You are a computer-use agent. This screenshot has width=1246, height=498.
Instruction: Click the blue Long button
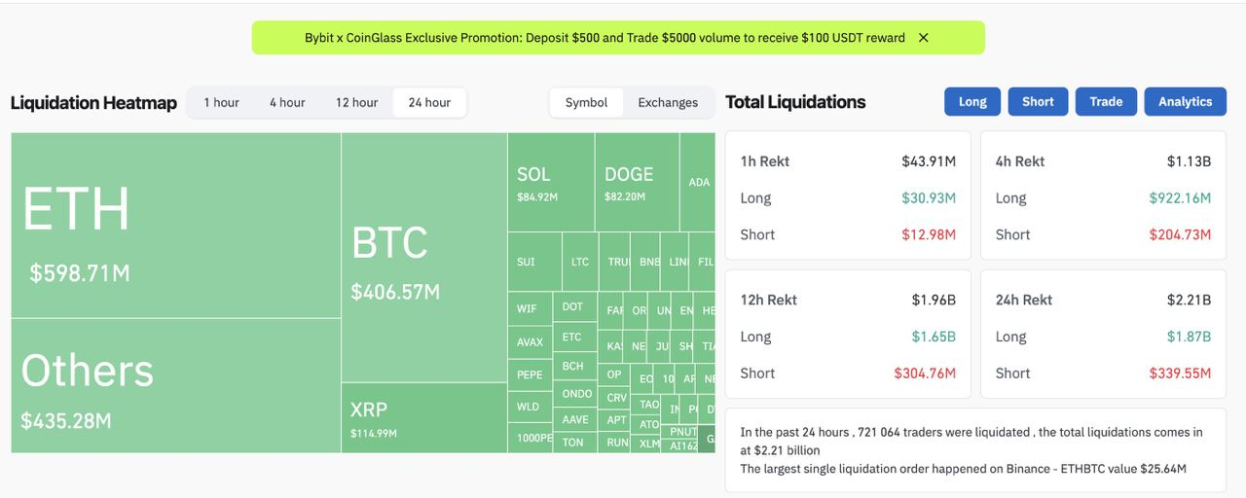point(972,101)
